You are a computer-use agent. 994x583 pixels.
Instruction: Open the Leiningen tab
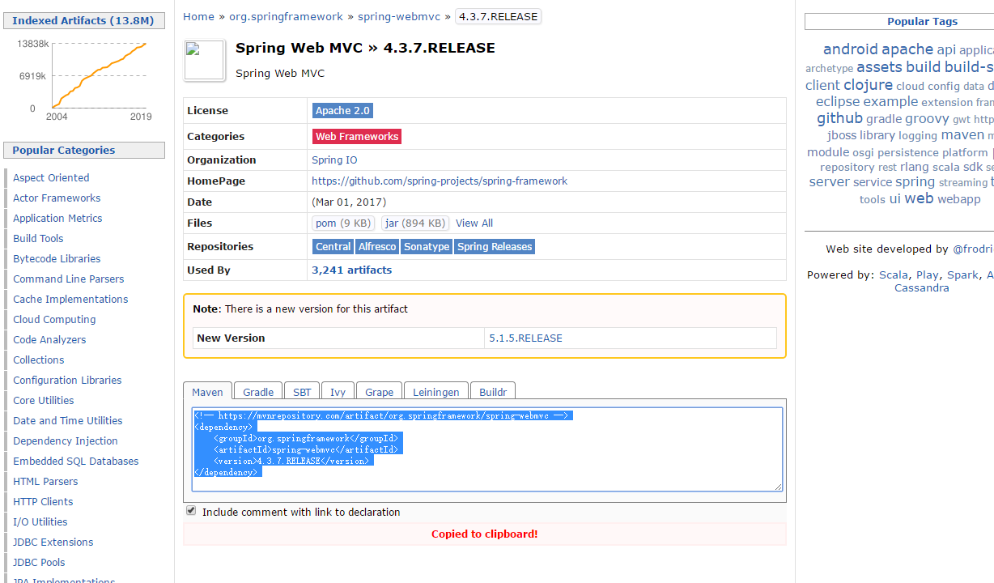(x=435, y=392)
